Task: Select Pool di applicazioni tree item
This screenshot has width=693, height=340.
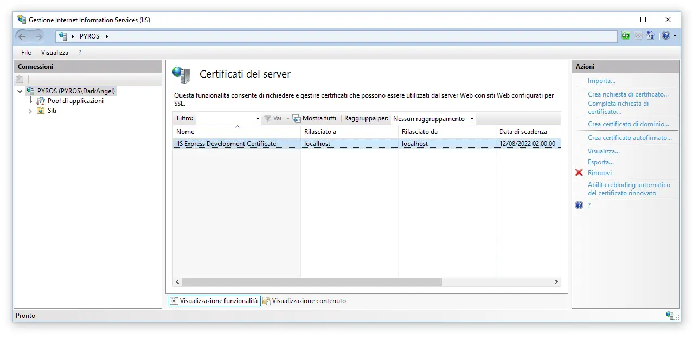Action: point(75,101)
